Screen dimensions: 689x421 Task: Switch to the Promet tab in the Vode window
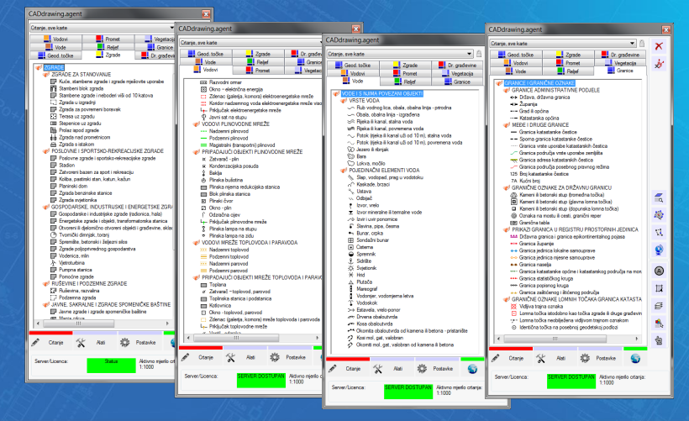406,73
